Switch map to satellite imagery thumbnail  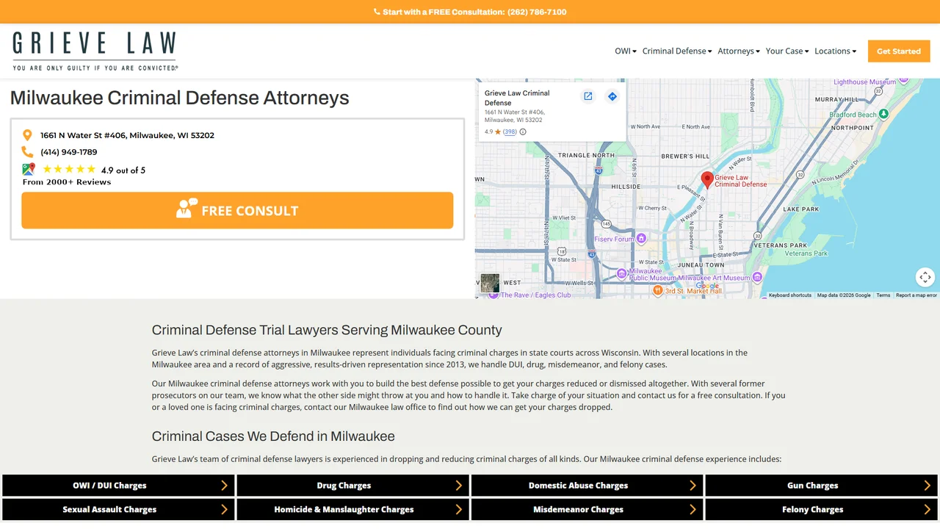pos(490,283)
